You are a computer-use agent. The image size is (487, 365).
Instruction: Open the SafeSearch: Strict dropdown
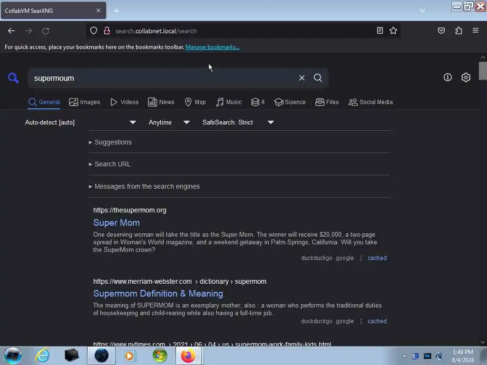pos(238,122)
